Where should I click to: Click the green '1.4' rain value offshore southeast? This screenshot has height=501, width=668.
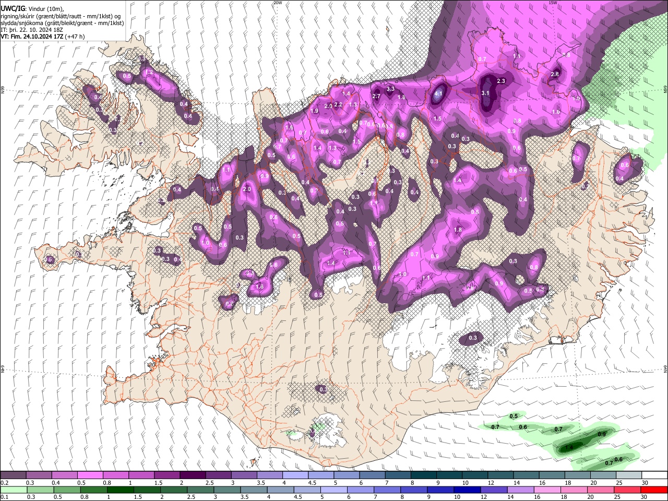[x=569, y=447]
